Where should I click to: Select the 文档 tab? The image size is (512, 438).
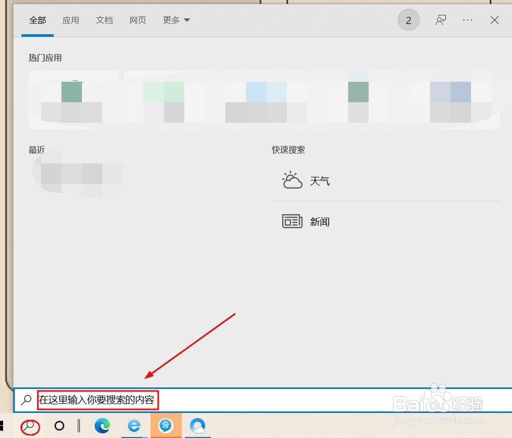tap(104, 20)
